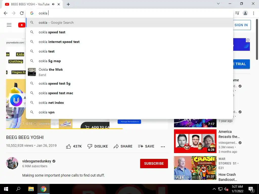This screenshot has height=194, width=259.
Task: Click SAVE to playlist button
Action: tap(146, 146)
